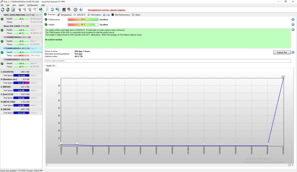Click the second disk test toolbar icon
The height and width of the screenshot is (172, 297).
(24, 10)
